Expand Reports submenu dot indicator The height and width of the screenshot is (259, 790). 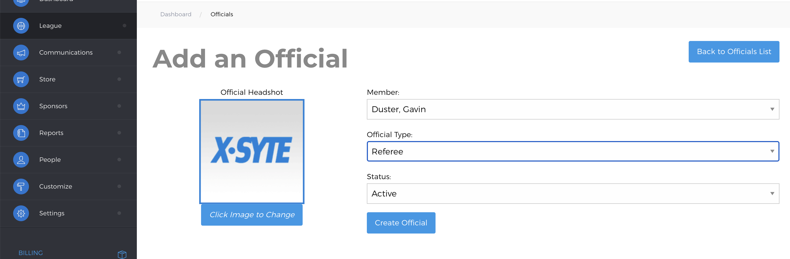pyautogui.click(x=119, y=133)
